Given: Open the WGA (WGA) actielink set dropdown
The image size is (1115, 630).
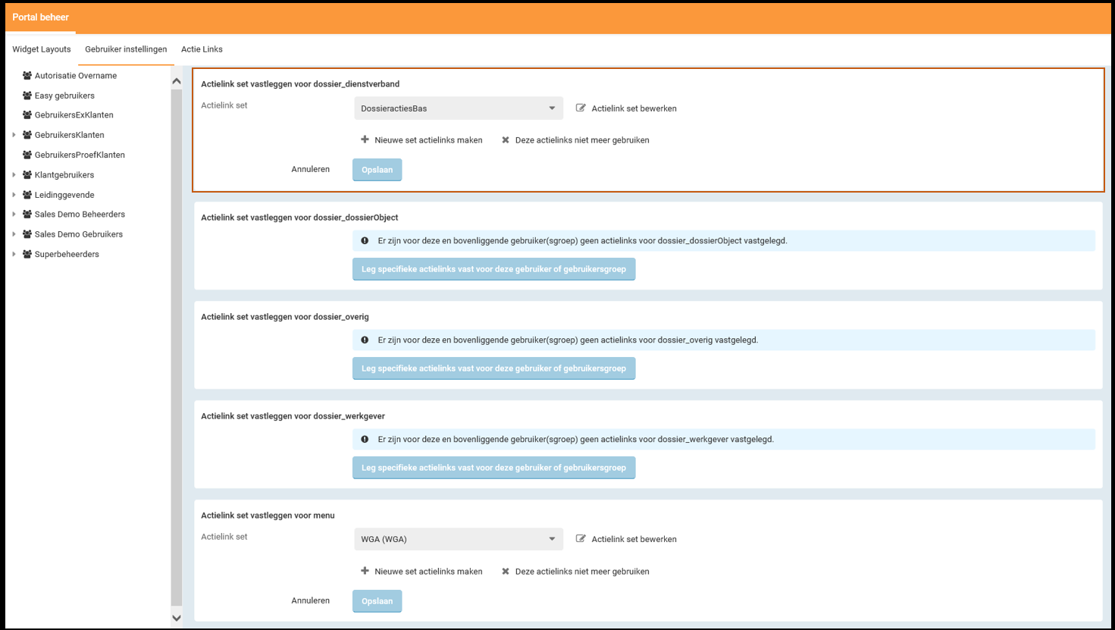Looking at the screenshot, I should (458, 539).
